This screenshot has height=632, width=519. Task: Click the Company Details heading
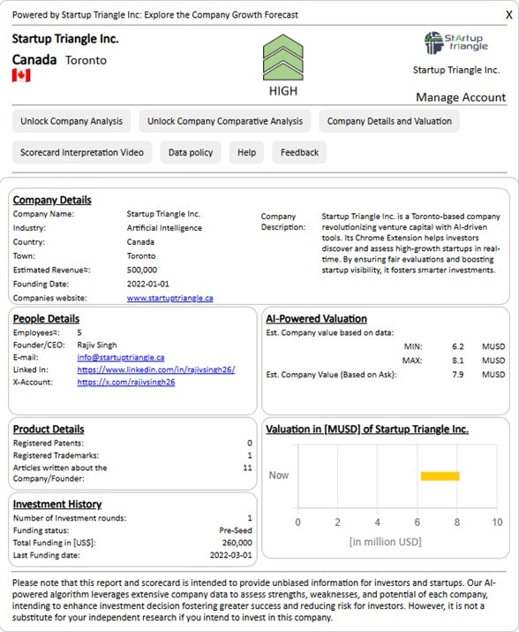point(52,200)
